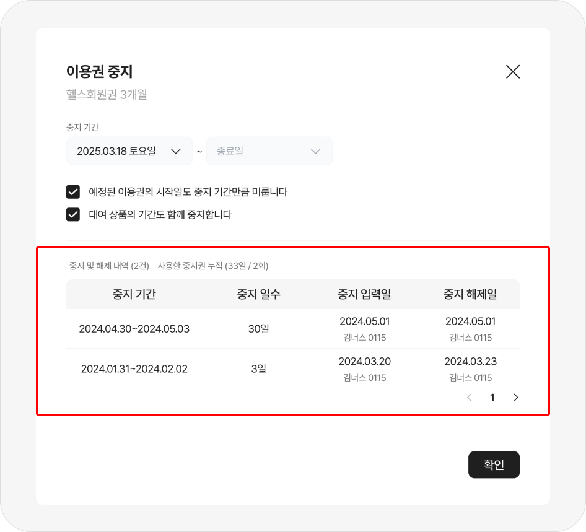
Task: Select the 2024.04.30~2024.05.03 history row
Action: click(x=134, y=329)
